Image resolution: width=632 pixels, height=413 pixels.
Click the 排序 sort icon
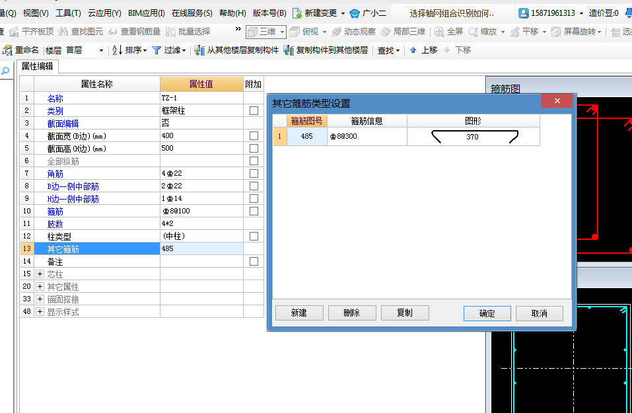(x=117, y=50)
